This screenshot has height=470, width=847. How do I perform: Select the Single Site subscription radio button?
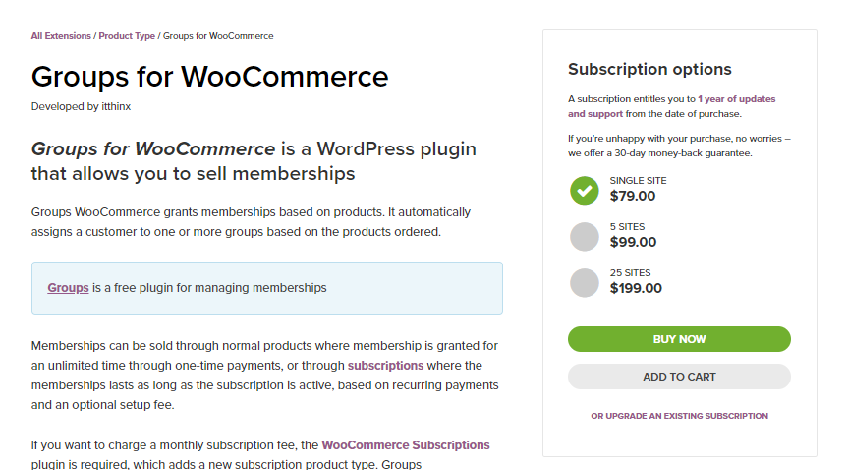click(x=584, y=190)
